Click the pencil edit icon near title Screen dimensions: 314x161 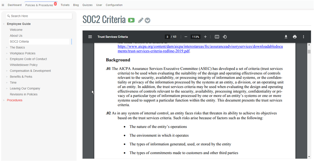[141, 20]
